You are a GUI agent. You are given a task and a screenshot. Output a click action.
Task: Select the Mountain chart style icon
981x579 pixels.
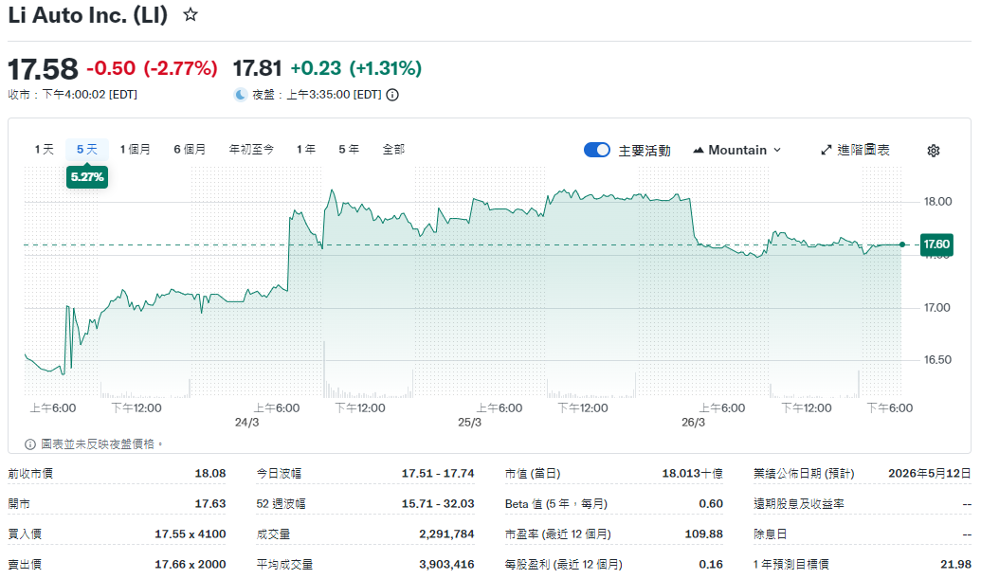click(x=699, y=150)
